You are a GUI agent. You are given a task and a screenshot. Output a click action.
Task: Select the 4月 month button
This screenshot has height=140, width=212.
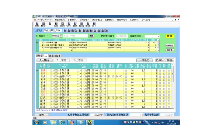pos(65,31)
